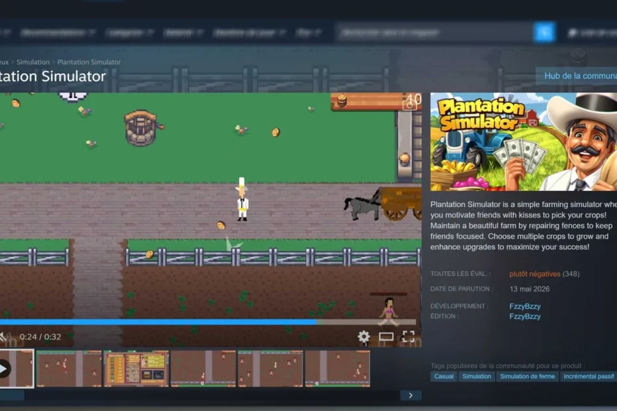Image resolution: width=617 pixels, height=411 pixels.
Task: Seek within the trailer progress bar
Action: [208, 322]
